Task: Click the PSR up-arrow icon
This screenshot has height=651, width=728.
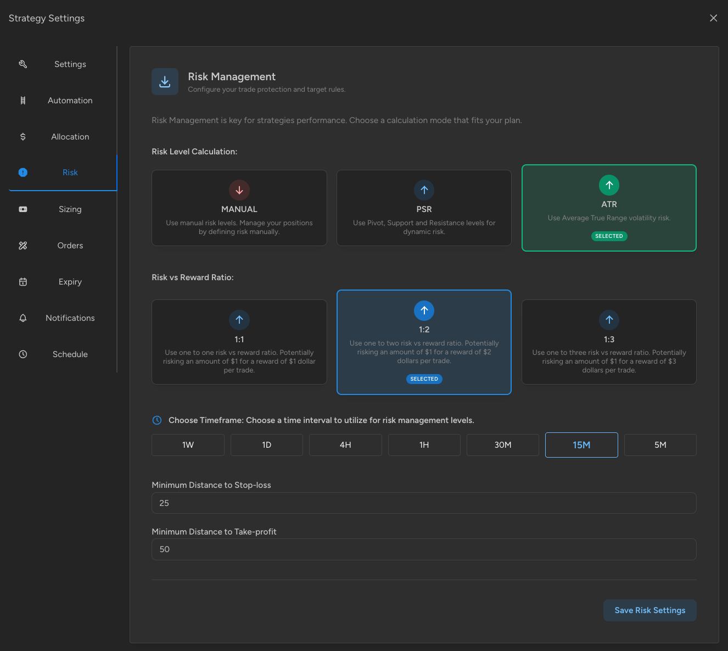Action: [424, 190]
